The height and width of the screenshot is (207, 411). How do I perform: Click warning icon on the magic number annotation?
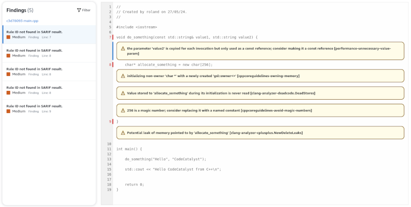pyautogui.click(x=122, y=110)
